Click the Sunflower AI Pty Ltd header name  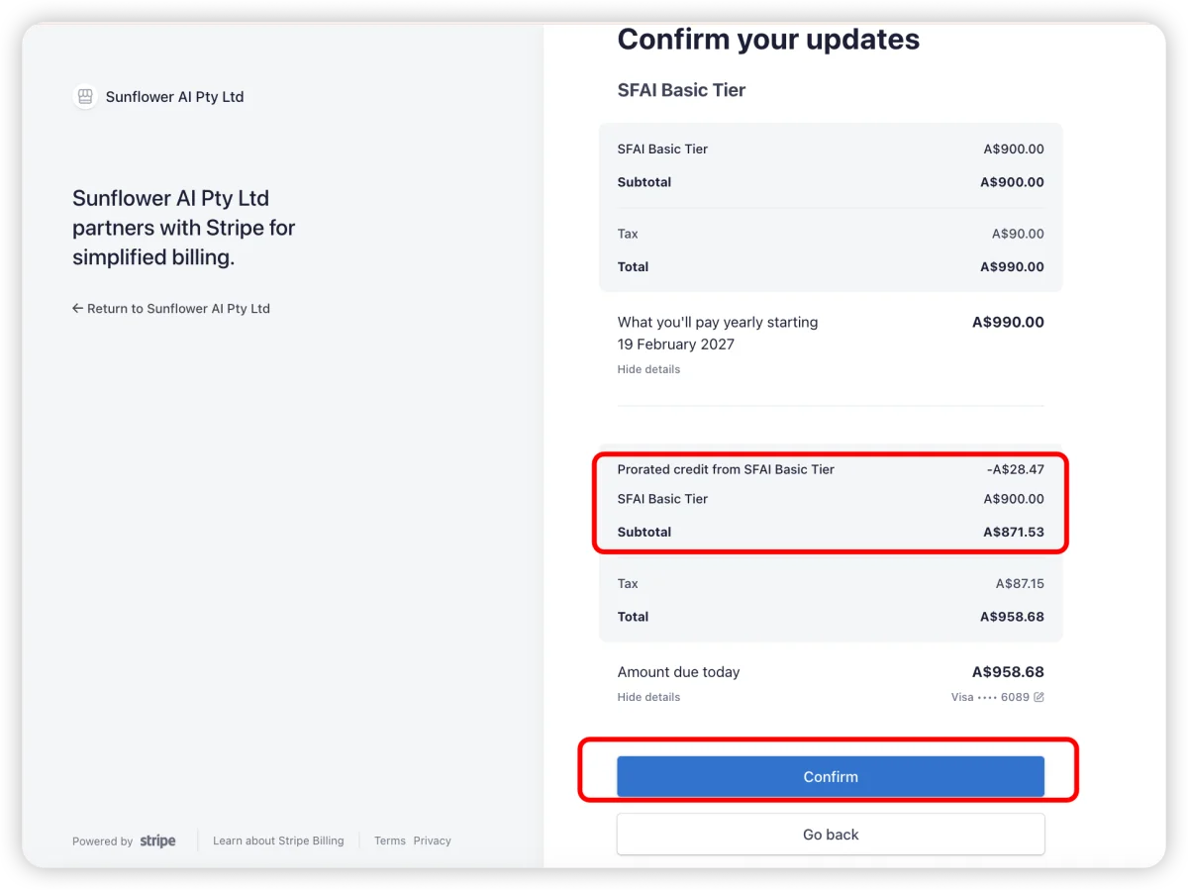click(x=174, y=97)
